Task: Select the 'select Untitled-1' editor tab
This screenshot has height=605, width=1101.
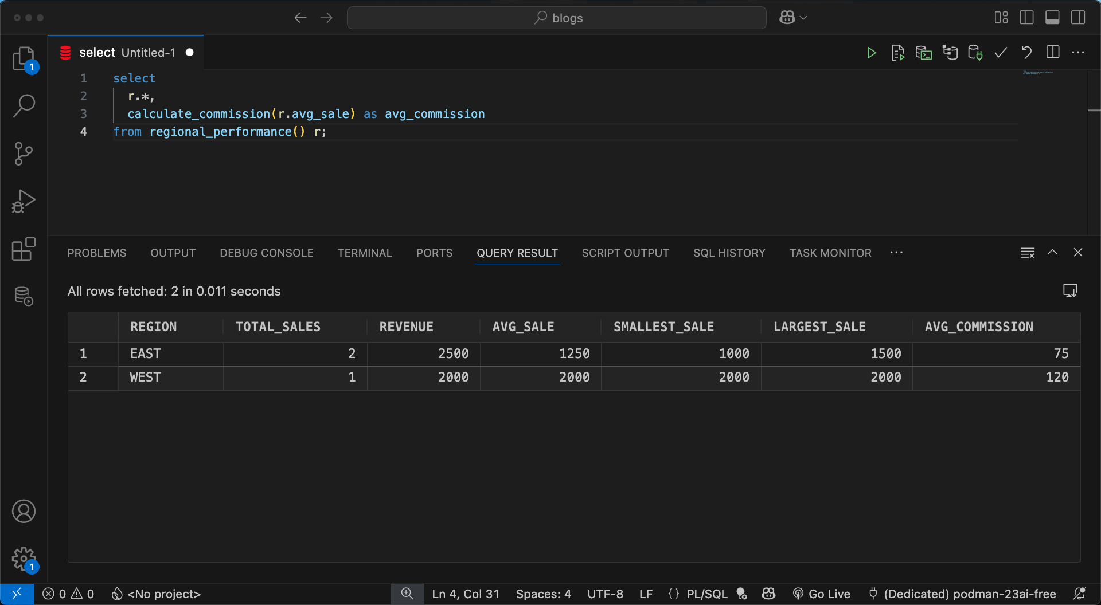Action: [126, 53]
